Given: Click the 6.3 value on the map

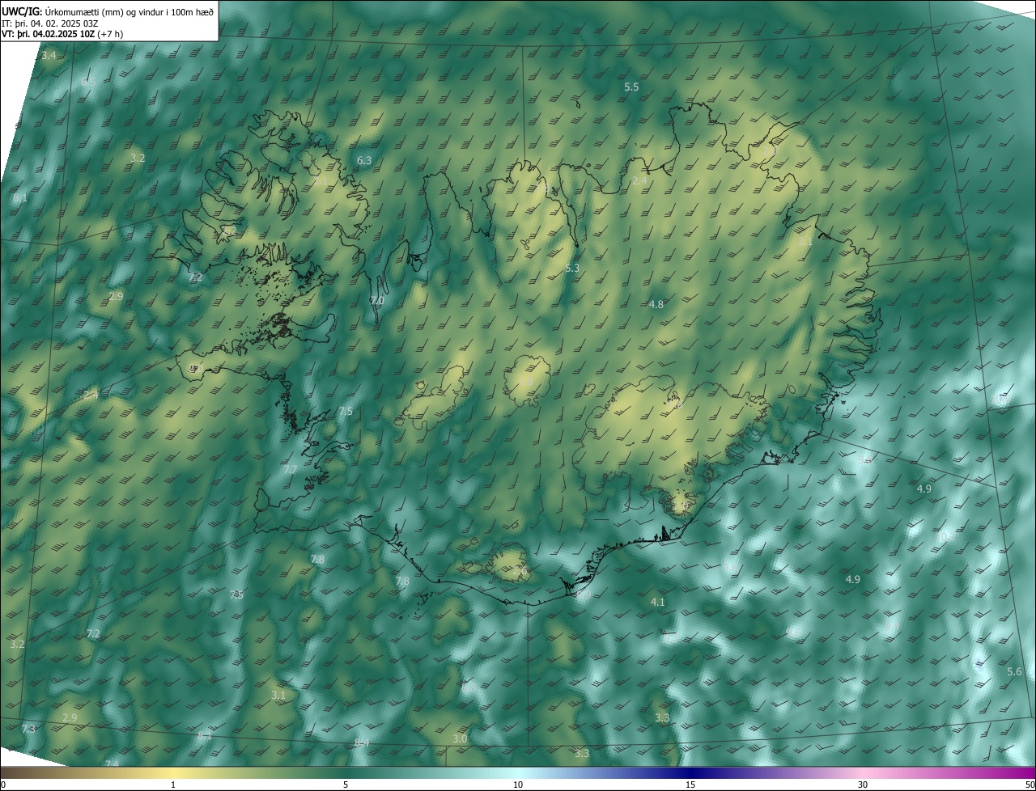Looking at the screenshot, I should coord(364,161).
